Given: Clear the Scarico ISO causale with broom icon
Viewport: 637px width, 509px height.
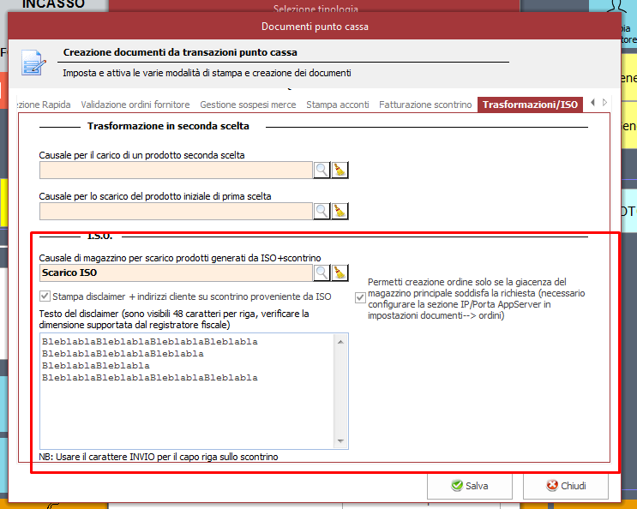Looking at the screenshot, I should pyautogui.click(x=340, y=272).
